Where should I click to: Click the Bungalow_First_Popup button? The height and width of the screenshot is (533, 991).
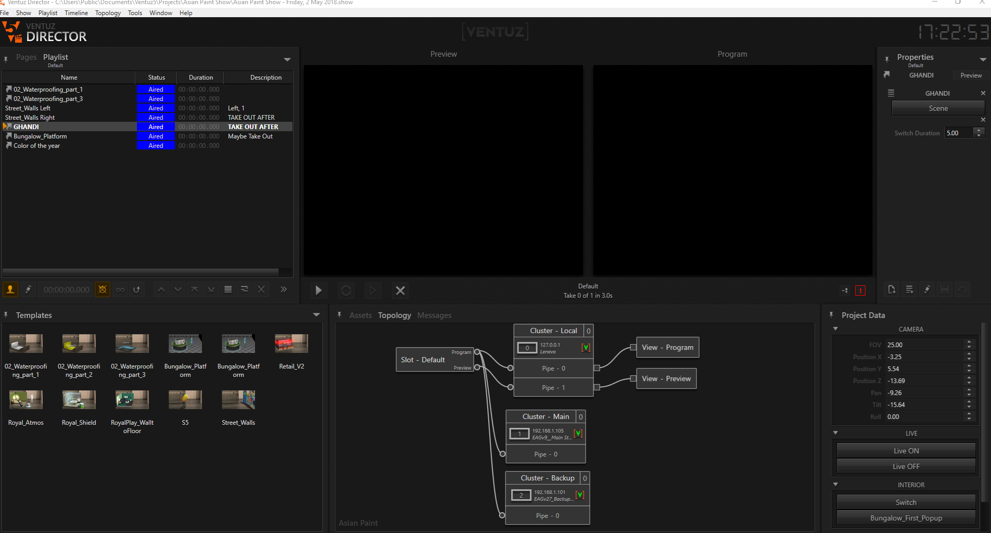coord(906,518)
